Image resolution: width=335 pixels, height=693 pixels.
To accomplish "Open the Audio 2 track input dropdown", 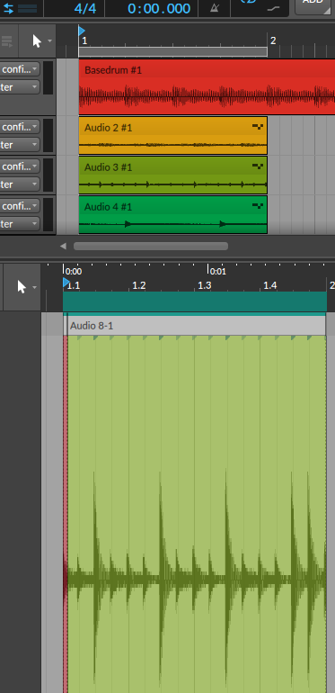I will tap(20, 127).
